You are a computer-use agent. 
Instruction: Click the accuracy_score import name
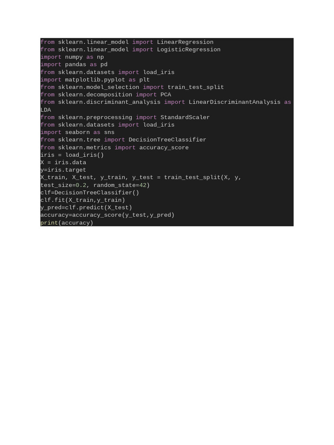[x=164, y=148]
